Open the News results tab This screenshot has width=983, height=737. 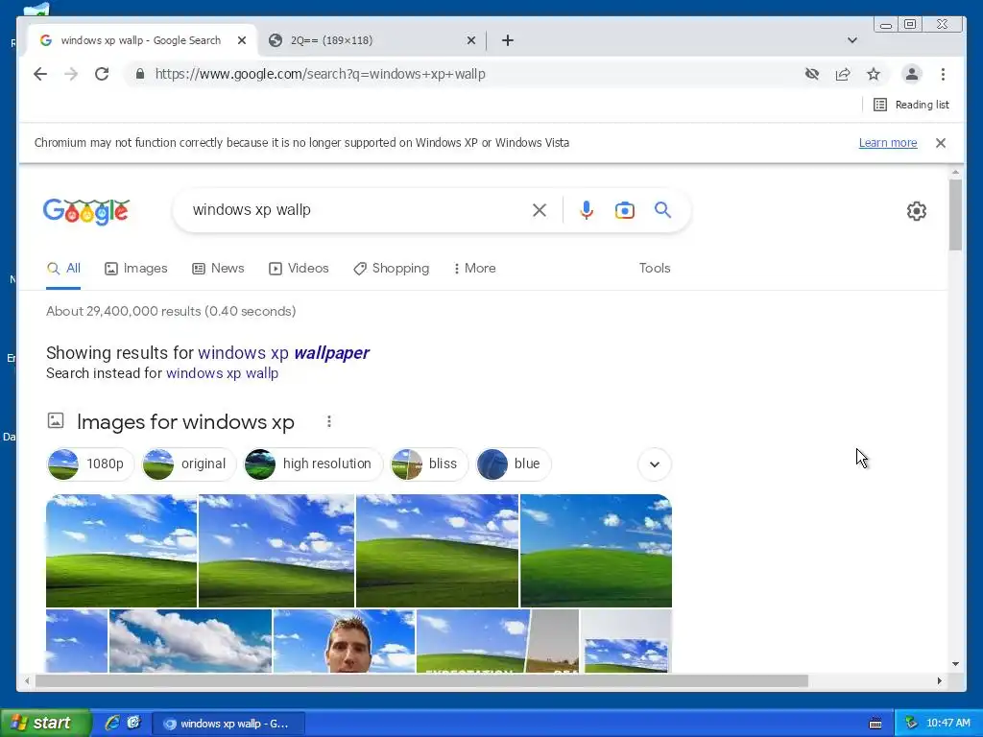point(218,269)
